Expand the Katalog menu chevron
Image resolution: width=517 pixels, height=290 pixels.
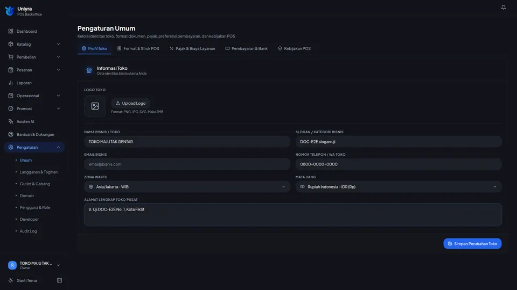click(58, 44)
